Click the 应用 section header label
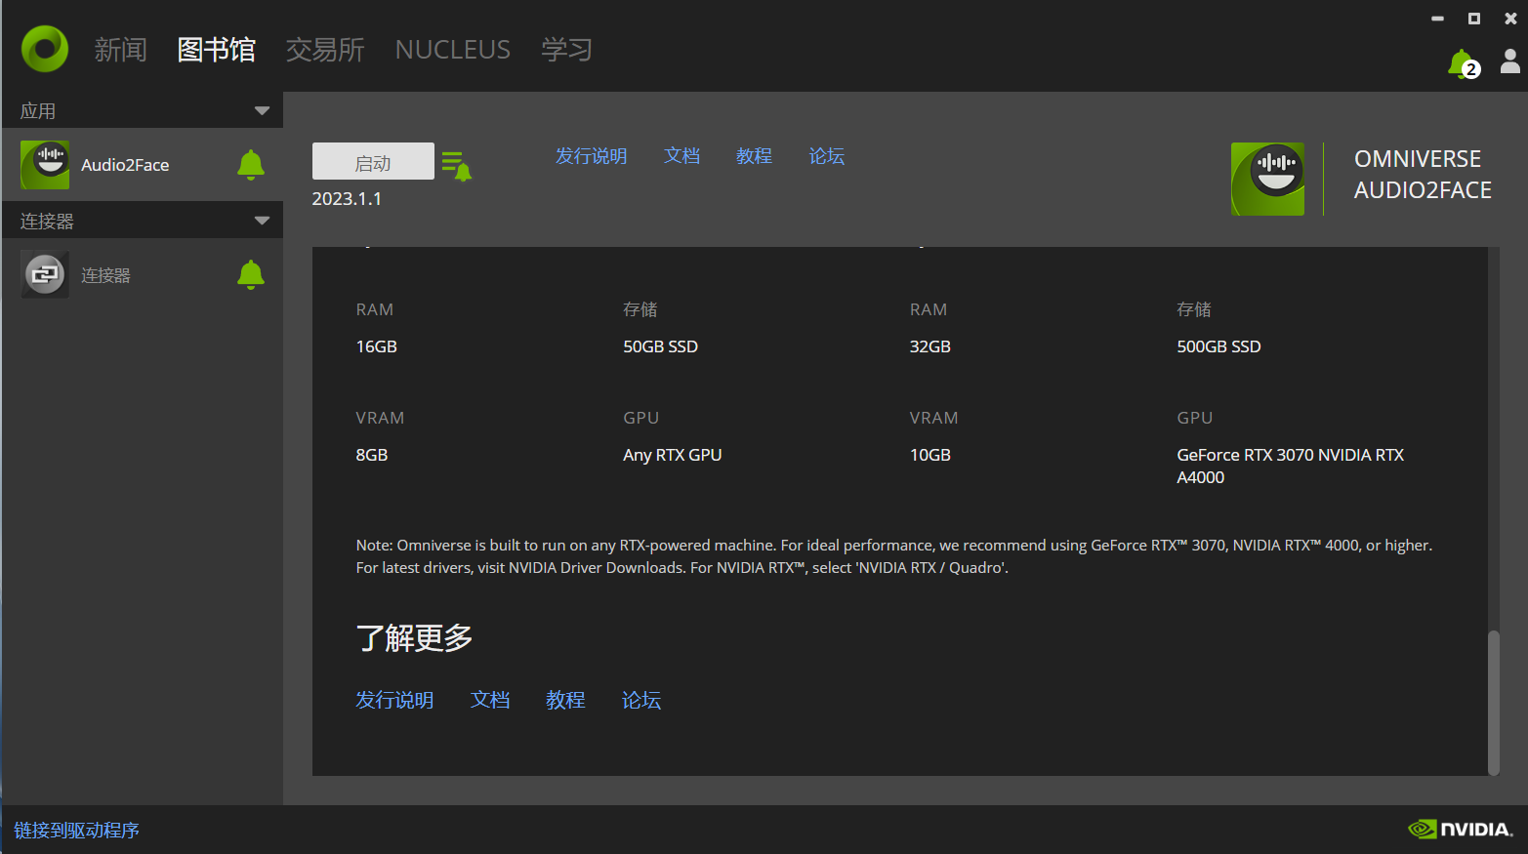This screenshot has width=1528, height=854. 38,111
